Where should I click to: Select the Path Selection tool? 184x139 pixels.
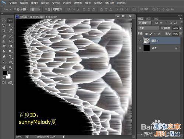(x=4, y=62)
